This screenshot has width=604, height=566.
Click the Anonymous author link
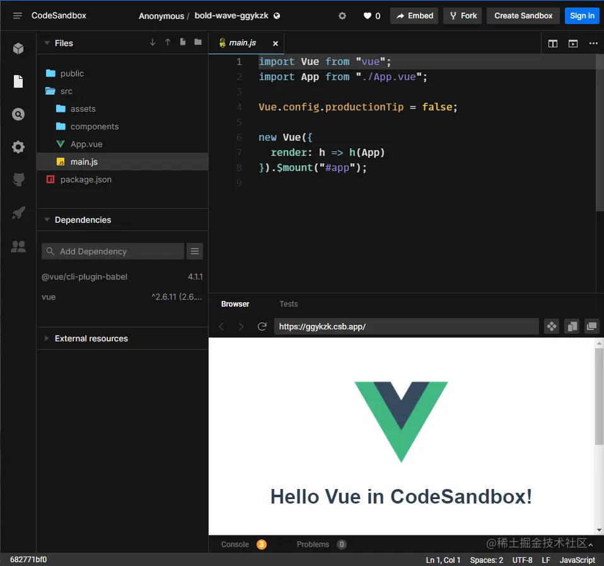[161, 16]
